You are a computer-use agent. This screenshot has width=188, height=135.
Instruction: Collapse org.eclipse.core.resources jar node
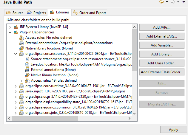click(x=16, y=54)
